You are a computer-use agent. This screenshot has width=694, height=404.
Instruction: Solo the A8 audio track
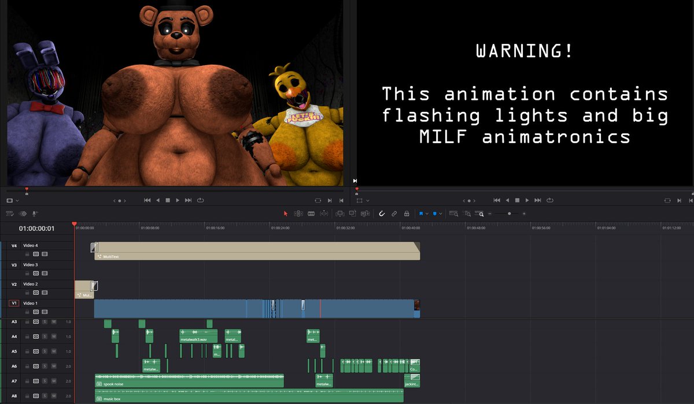tap(45, 396)
